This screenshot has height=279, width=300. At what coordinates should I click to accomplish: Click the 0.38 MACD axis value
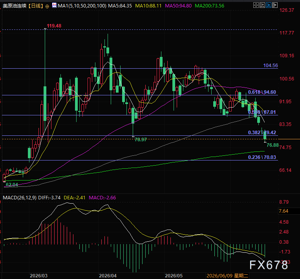click(x=284, y=242)
